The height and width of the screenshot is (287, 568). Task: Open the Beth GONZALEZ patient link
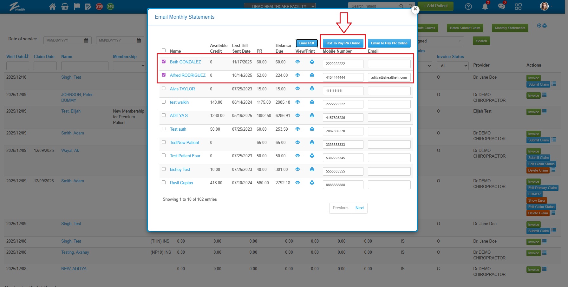185,62
